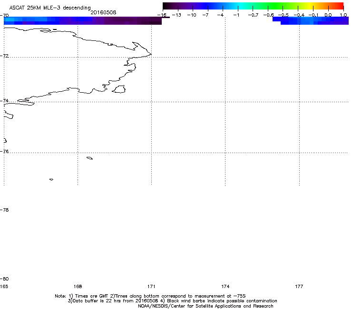Click the 0.0 label on the color scale
This screenshot has width=352, height=309.
point(328,15)
